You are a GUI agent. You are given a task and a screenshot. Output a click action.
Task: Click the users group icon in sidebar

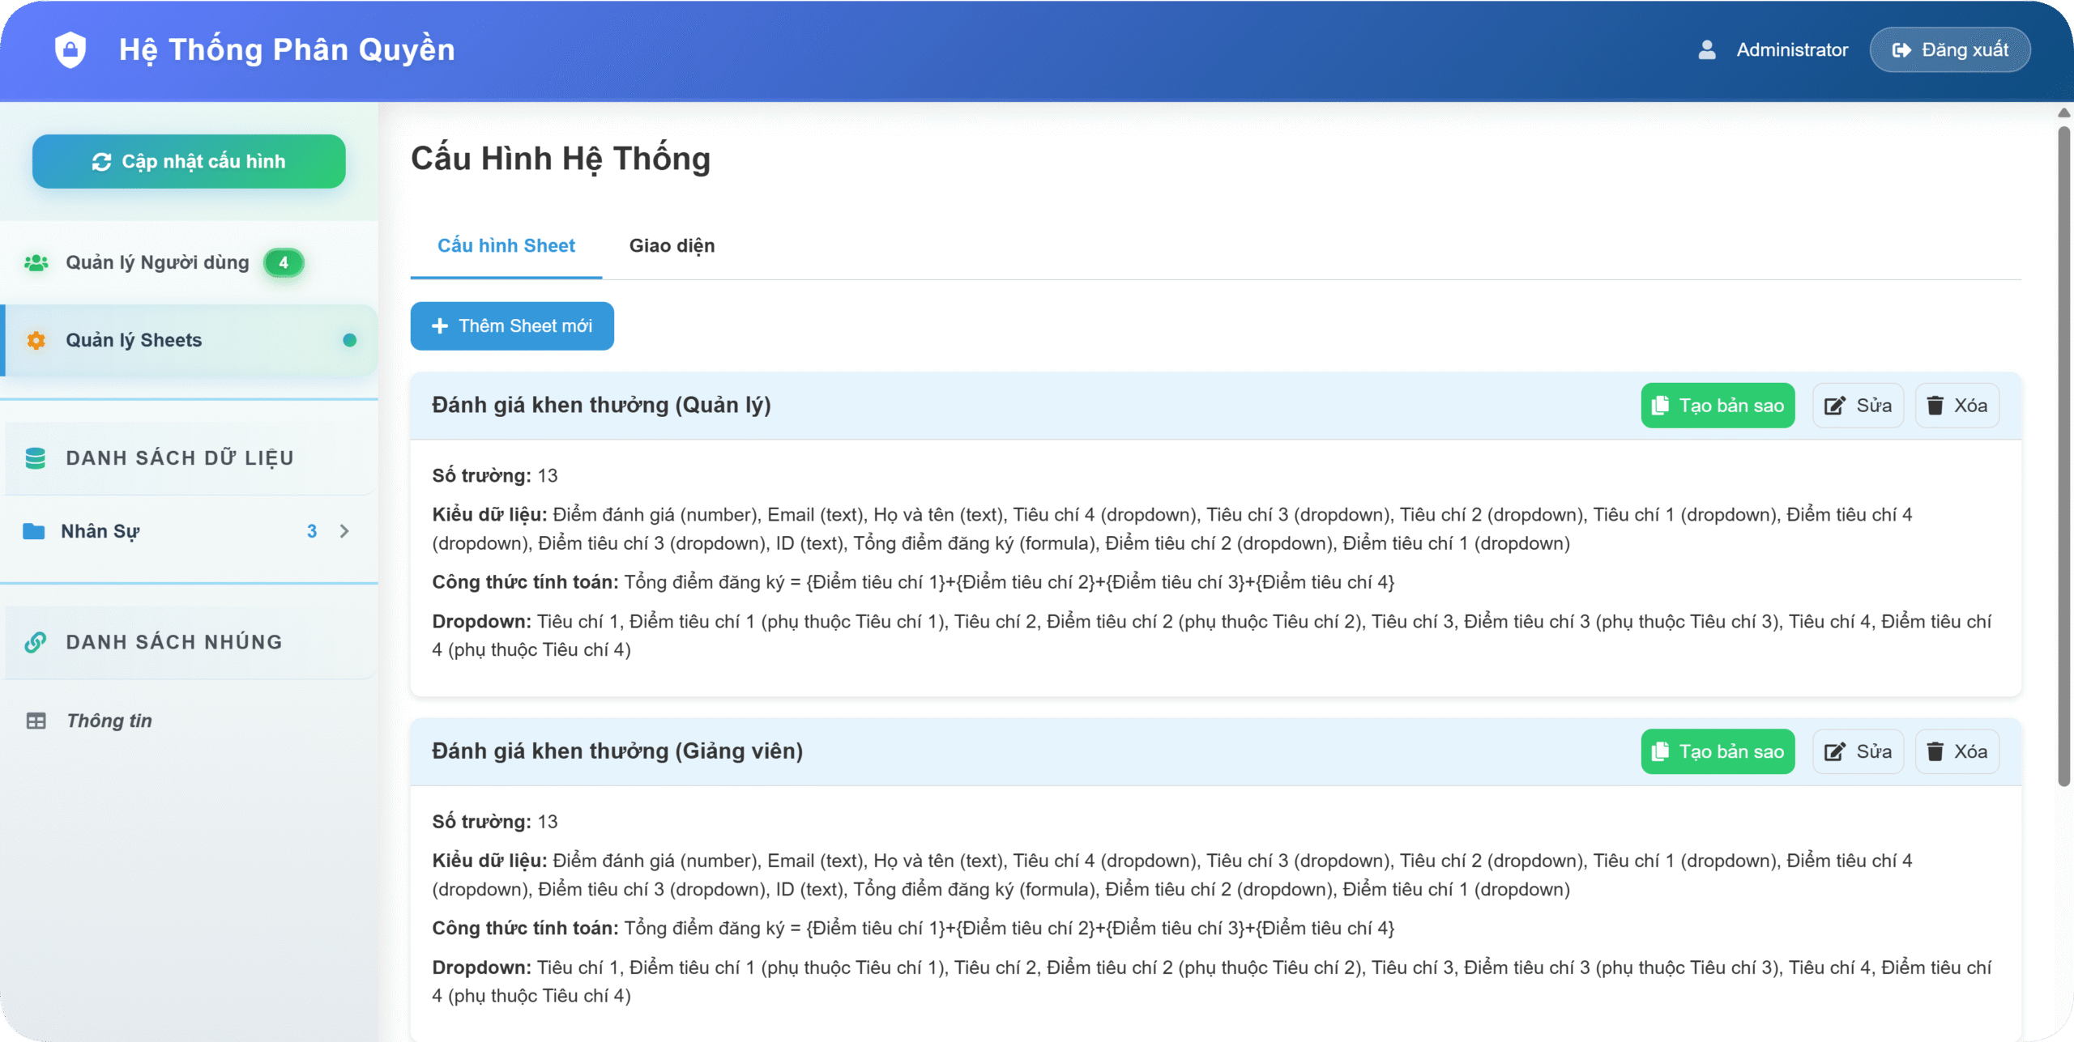point(36,263)
